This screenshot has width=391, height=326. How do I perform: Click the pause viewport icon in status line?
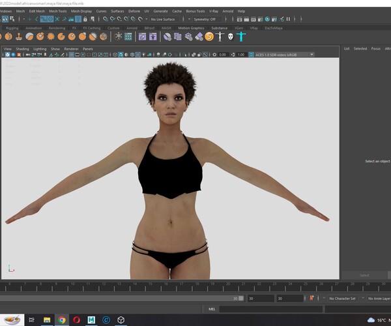[288, 19]
